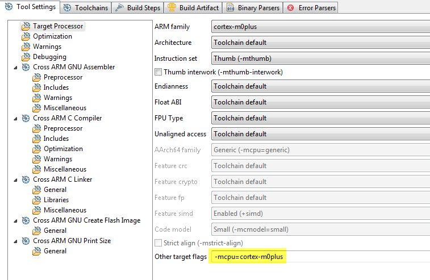Open the Instruction set dropdown

click(320, 58)
